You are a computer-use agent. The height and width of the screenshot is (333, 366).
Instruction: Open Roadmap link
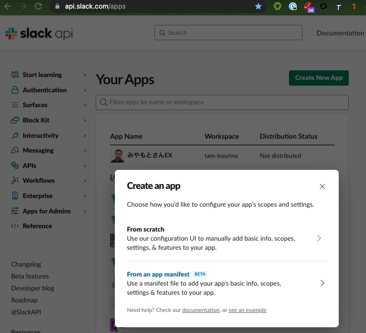[24, 300]
